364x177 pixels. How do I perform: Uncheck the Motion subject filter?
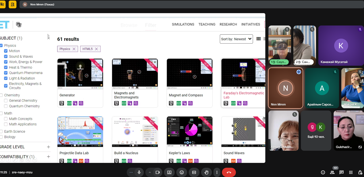pos(6,51)
